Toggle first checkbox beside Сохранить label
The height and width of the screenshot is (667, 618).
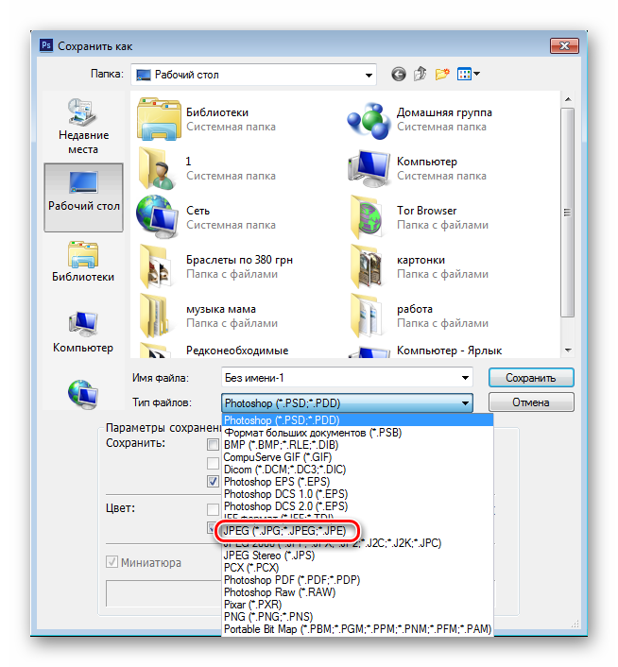coord(213,445)
